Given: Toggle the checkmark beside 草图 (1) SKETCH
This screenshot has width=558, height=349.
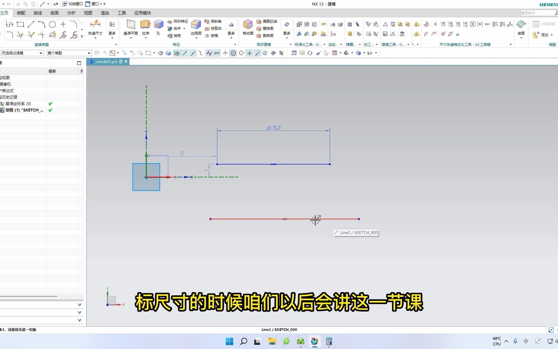Looking at the screenshot, I should [50, 110].
